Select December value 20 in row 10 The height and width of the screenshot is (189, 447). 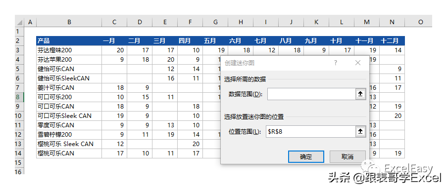click(392, 115)
